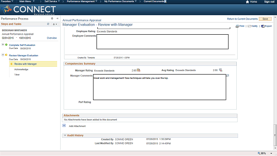
Task: Click the CONNECT logo
Action: pos(29,10)
